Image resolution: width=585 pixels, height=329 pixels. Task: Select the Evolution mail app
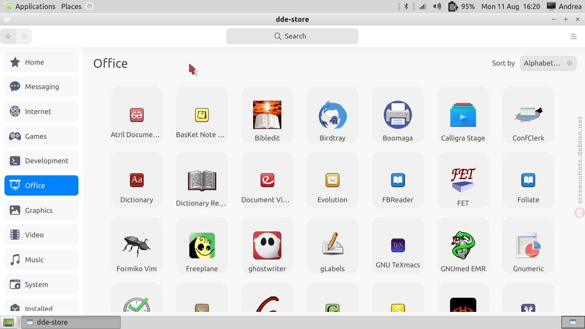point(332,180)
